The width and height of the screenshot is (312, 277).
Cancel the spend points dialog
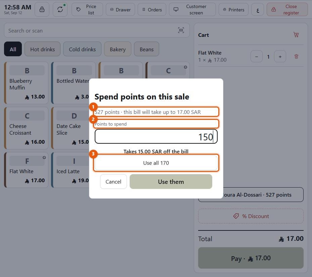113,182
